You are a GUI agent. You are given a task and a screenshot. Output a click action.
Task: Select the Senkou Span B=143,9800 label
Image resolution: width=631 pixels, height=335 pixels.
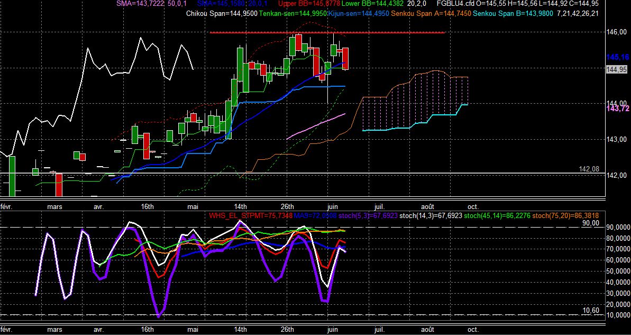tap(513, 13)
